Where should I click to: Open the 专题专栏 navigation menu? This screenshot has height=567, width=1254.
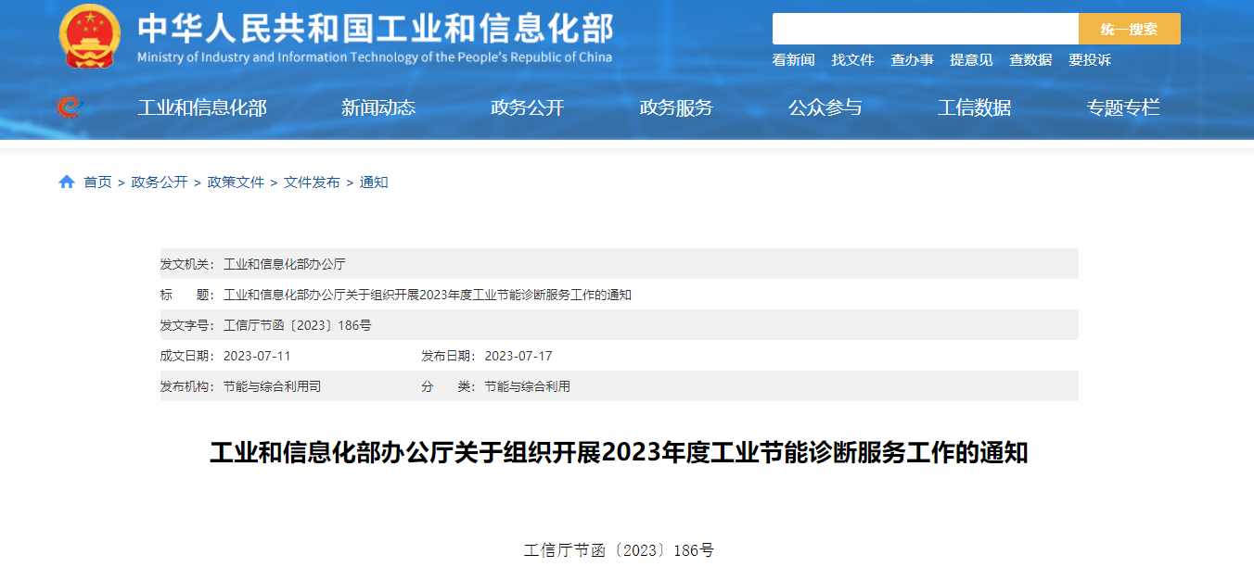1123,107
